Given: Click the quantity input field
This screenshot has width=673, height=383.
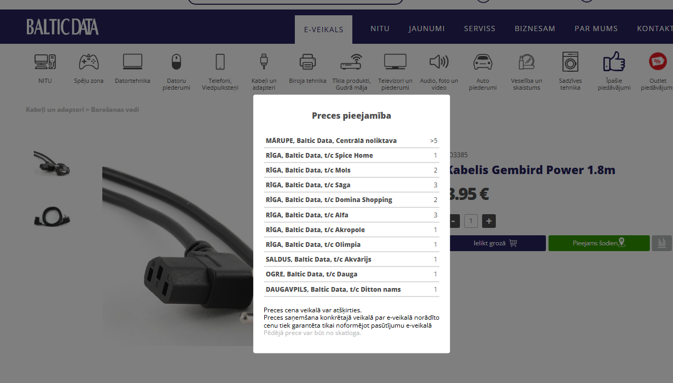Looking at the screenshot, I should [471, 221].
